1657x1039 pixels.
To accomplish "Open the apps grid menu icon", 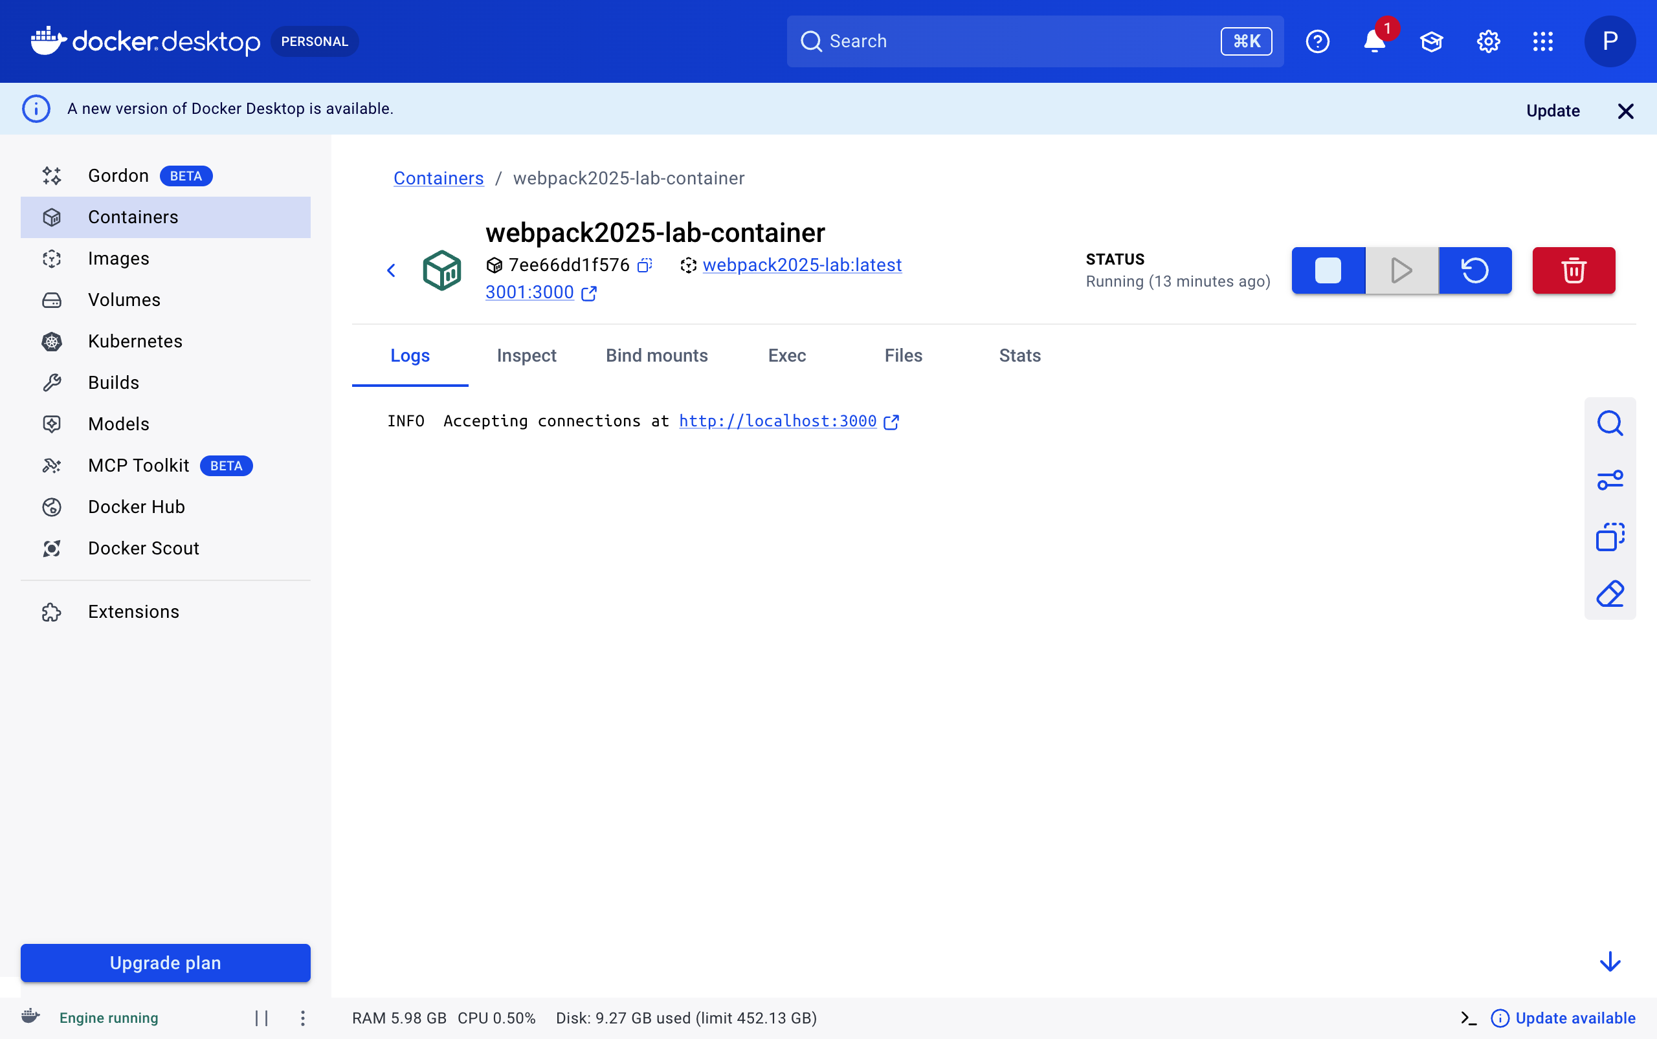I will click(x=1543, y=41).
